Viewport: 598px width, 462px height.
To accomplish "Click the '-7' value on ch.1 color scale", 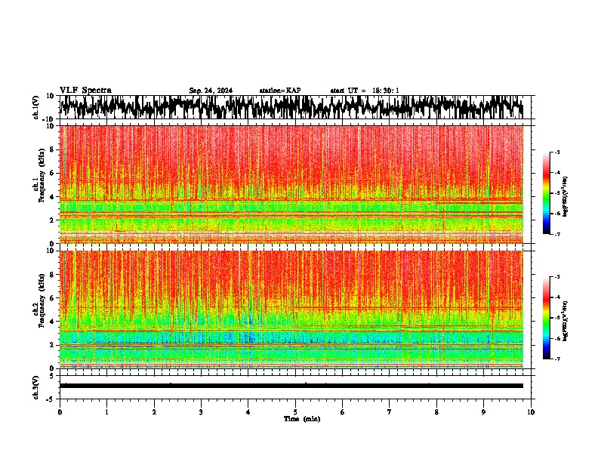I will (556, 234).
